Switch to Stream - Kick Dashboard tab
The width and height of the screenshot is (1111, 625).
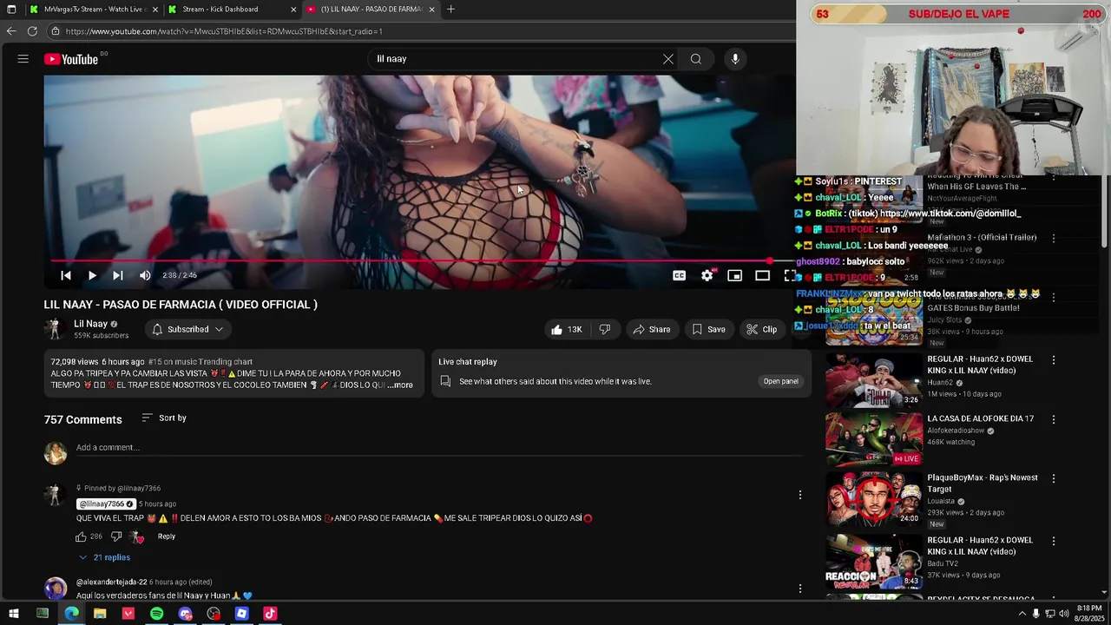pos(231,10)
